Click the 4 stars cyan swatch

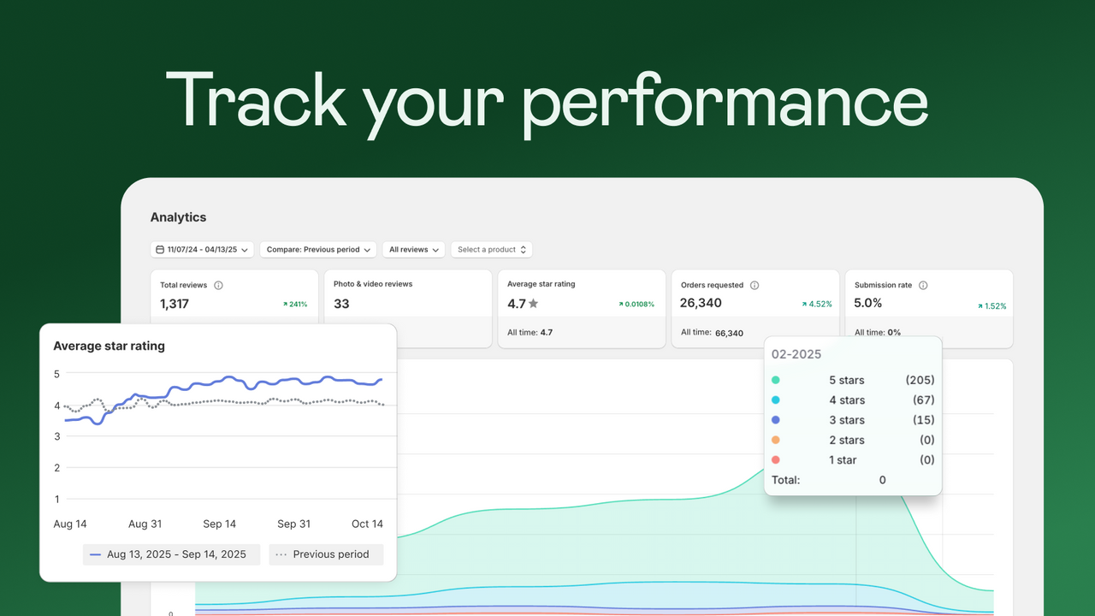(776, 400)
